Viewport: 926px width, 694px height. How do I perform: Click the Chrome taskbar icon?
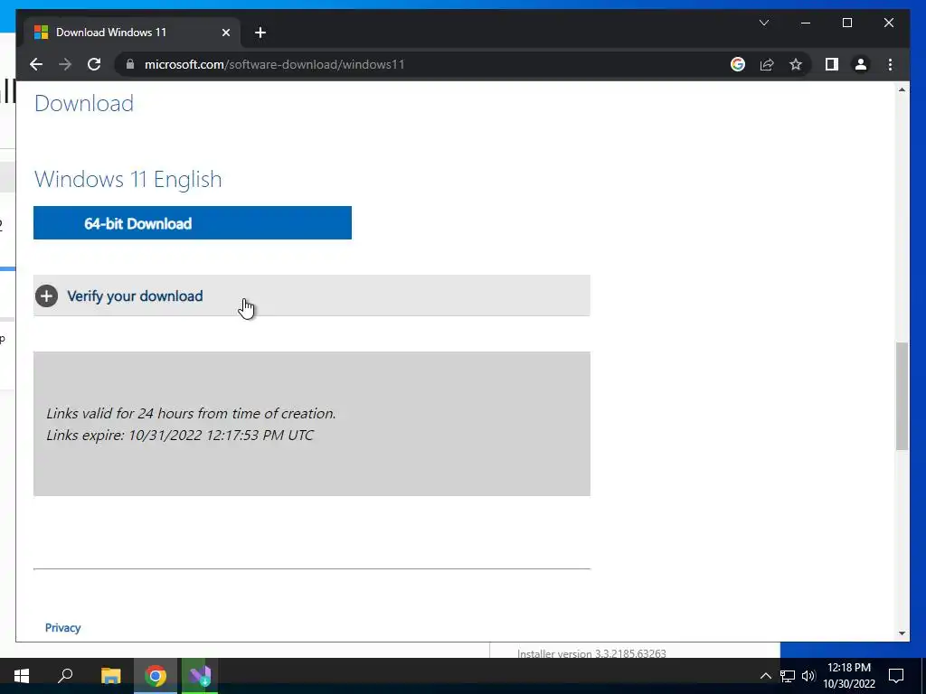click(156, 676)
